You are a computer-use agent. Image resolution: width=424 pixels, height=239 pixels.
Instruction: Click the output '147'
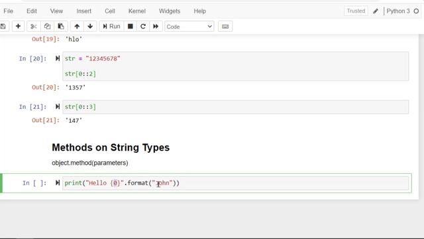tap(74, 120)
